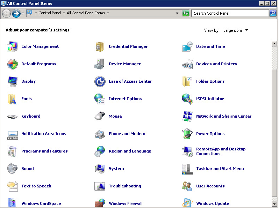Viewport: 279px width, 208px height.
Task: Click the vertical scrollbar down arrow
Action: pos(274,203)
